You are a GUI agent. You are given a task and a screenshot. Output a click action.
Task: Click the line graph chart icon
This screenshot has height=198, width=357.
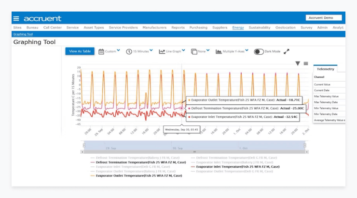point(162,52)
